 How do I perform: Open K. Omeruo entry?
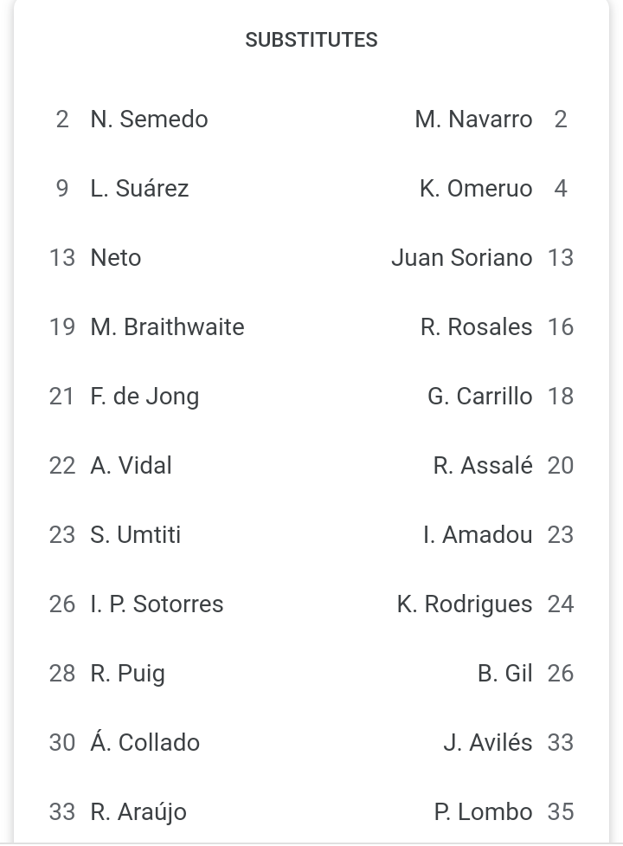coord(477,188)
